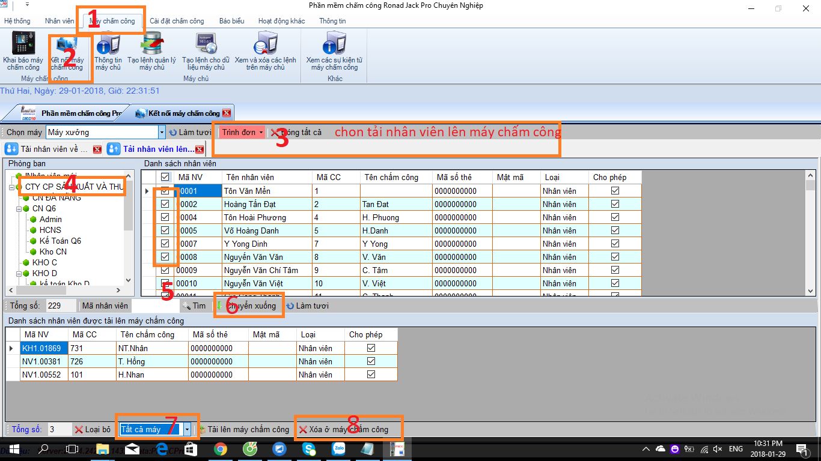Toggle Cho phép checkbox for Tôn Văn Mễn
Image resolution: width=821 pixels, height=461 pixels.
pyautogui.click(x=615, y=191)
